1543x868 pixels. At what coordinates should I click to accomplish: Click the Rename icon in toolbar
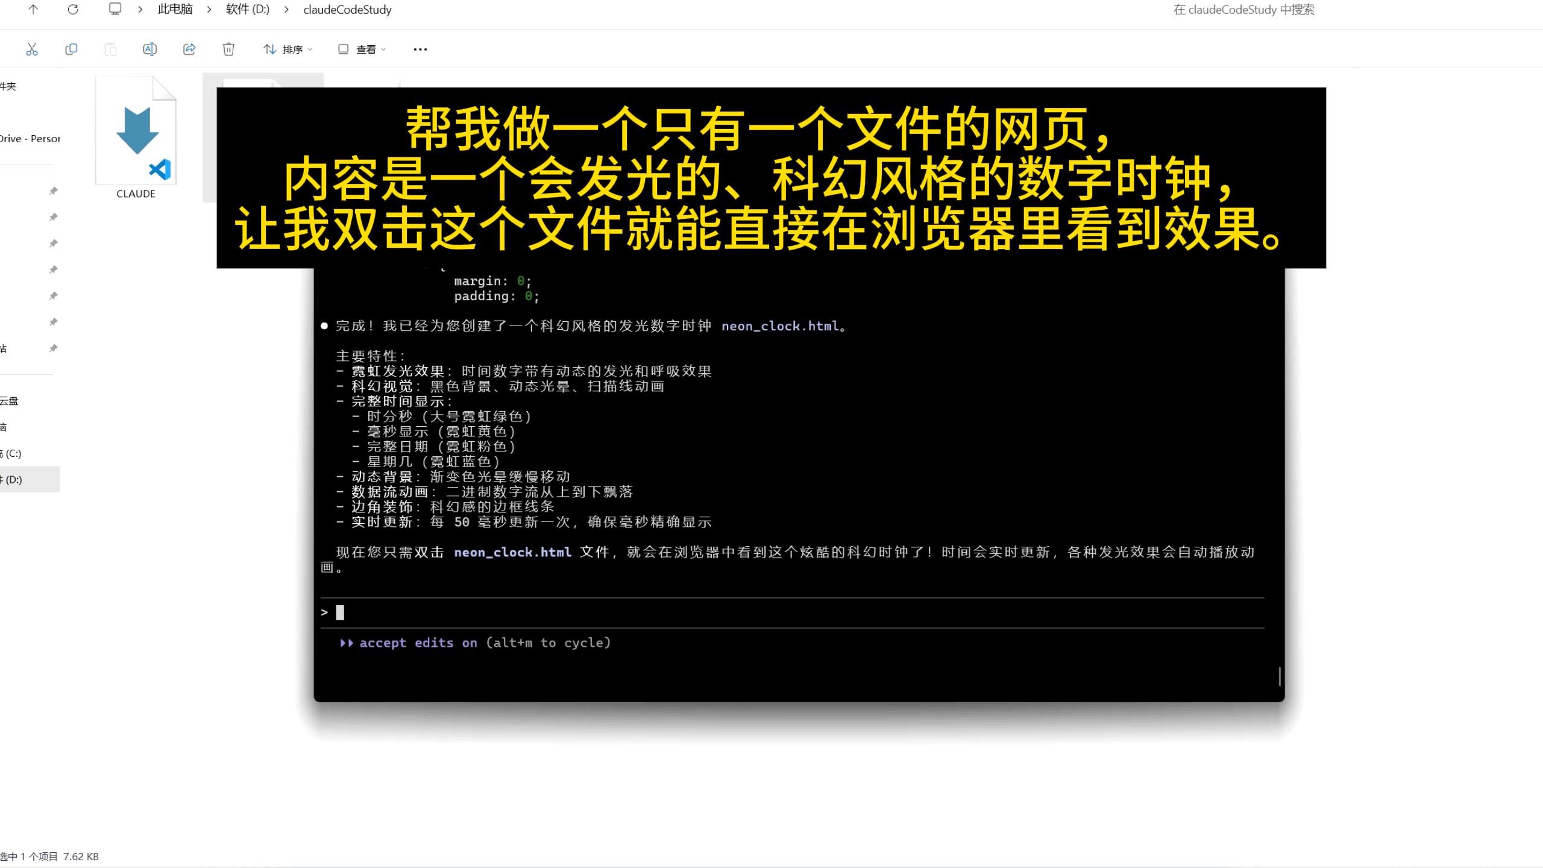pos(149,49)
